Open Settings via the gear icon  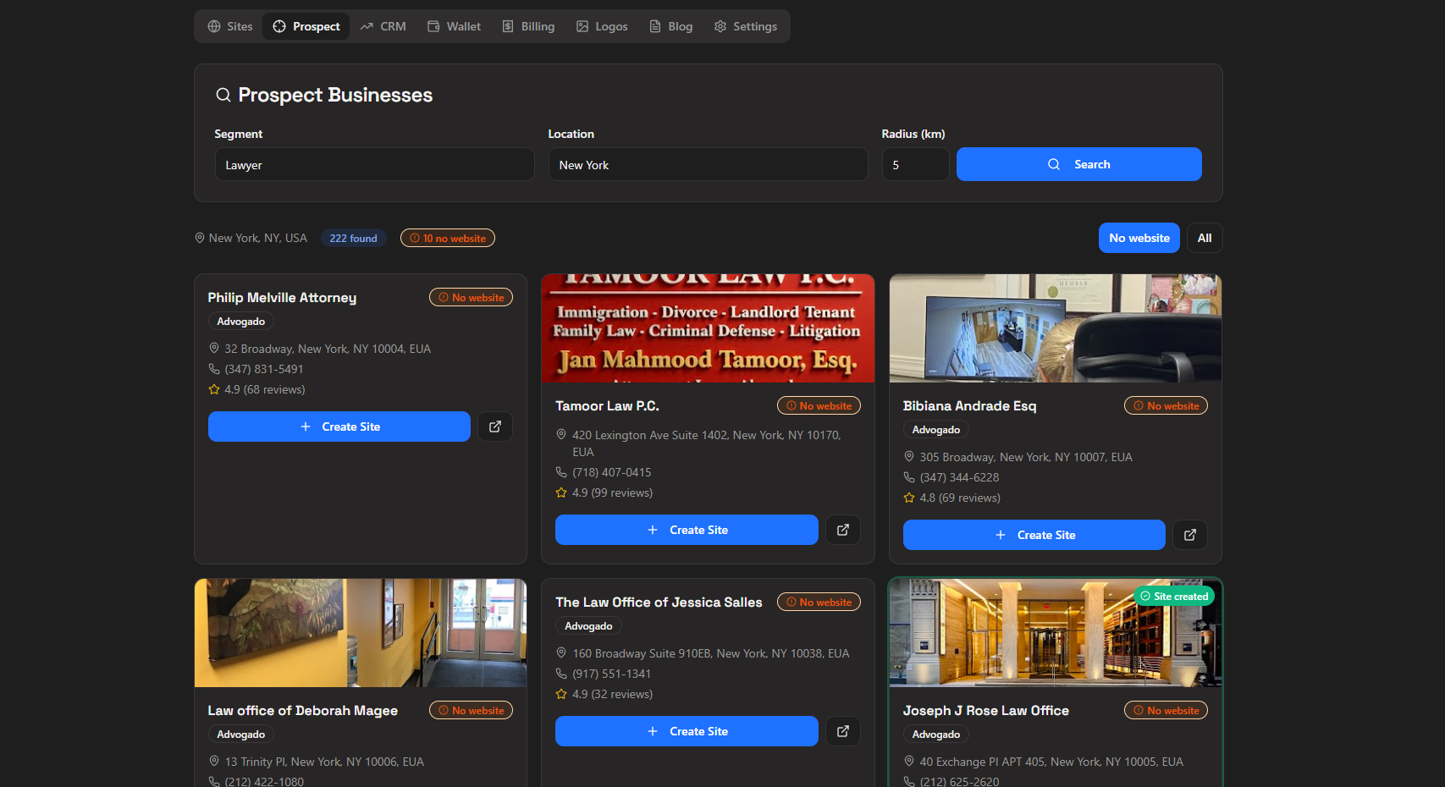coord(720,26)
